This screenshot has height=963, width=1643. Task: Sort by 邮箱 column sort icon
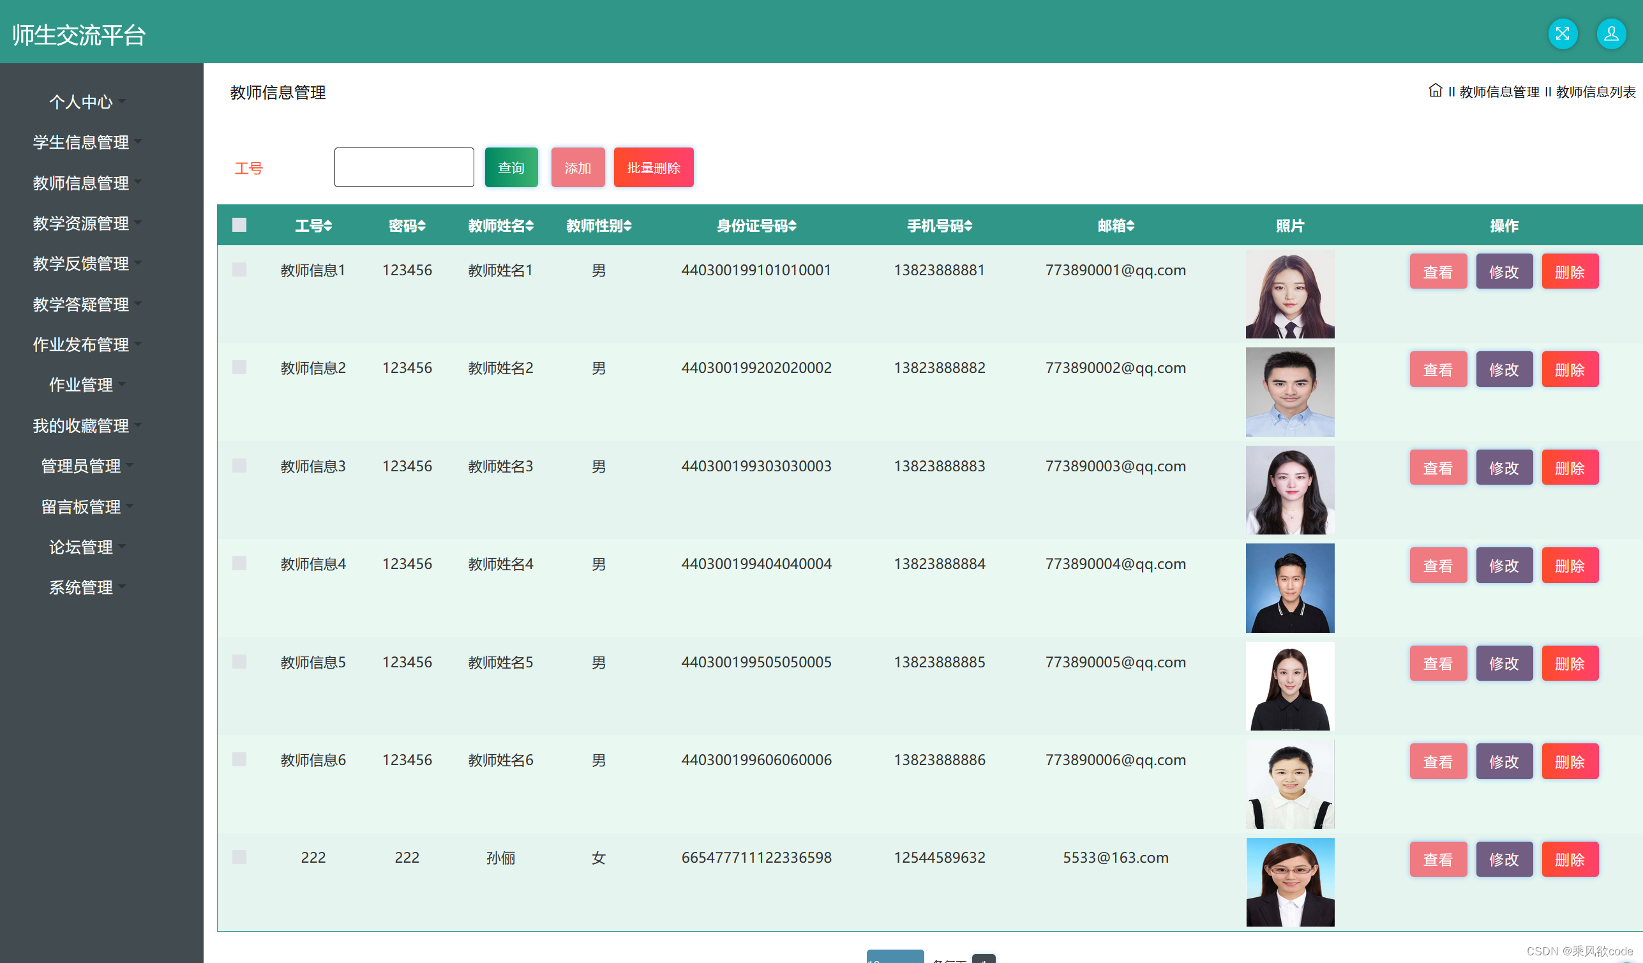pos(1130,226)
